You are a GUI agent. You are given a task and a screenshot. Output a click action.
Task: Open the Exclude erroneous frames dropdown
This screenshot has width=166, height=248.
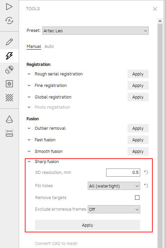[x=114, y=209]
